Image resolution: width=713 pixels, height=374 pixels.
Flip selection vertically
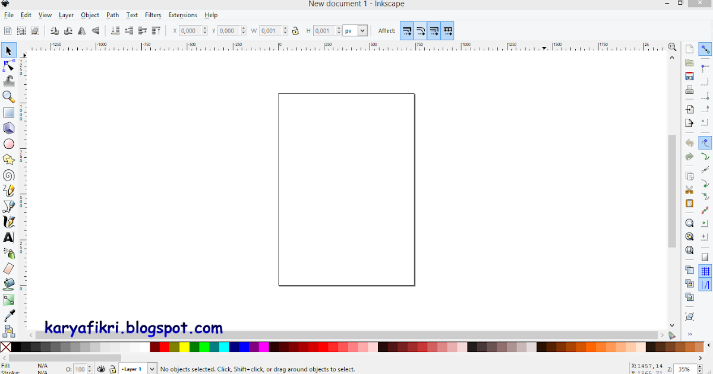[x=96, y=31]
